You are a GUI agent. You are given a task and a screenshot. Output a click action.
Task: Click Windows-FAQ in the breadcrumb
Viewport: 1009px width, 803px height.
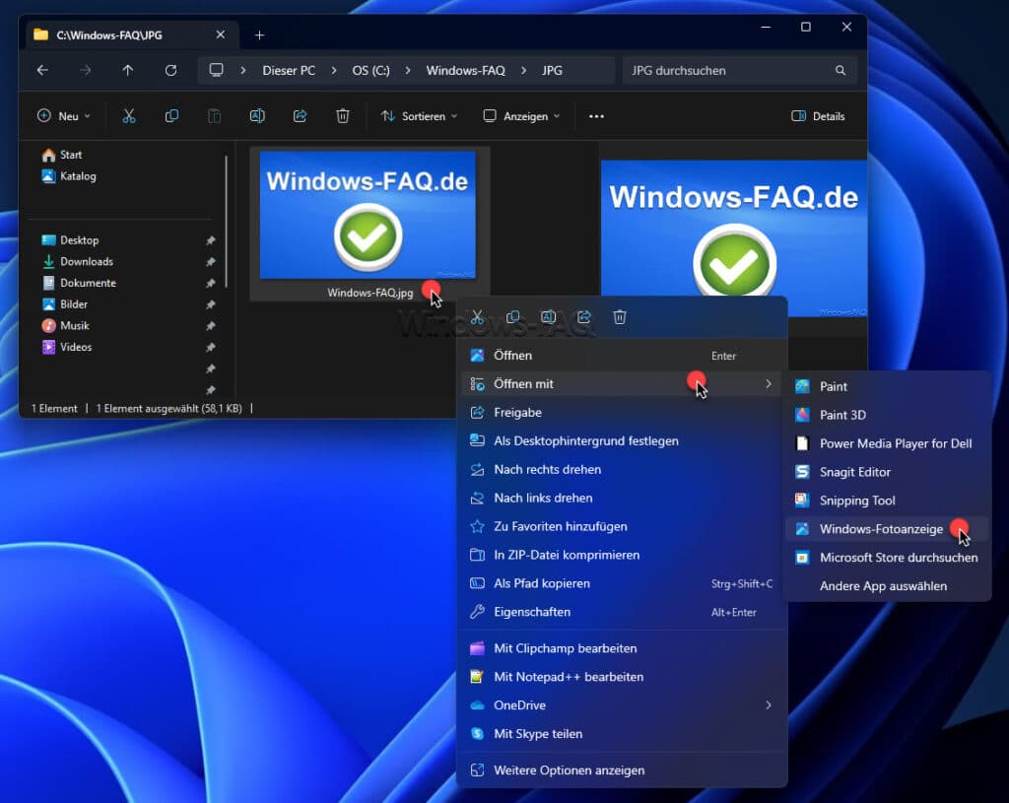point(465,70)
